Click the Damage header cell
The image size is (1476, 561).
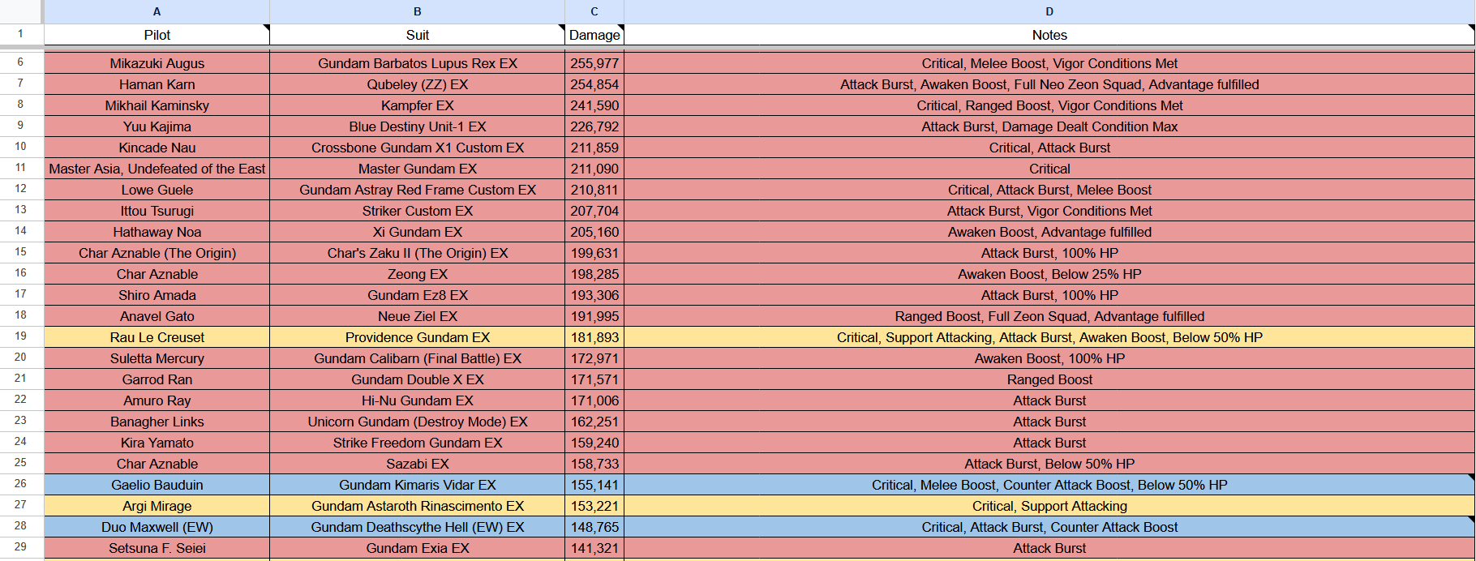[594, 35]
